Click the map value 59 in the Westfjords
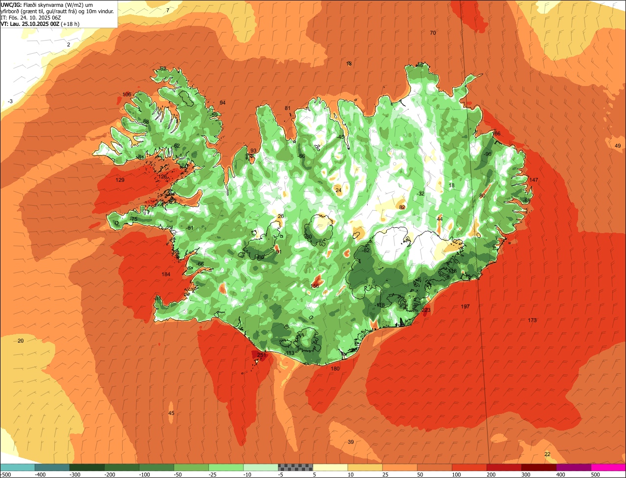Viewport: 626px width, 478px height. (x=214, y=115)
